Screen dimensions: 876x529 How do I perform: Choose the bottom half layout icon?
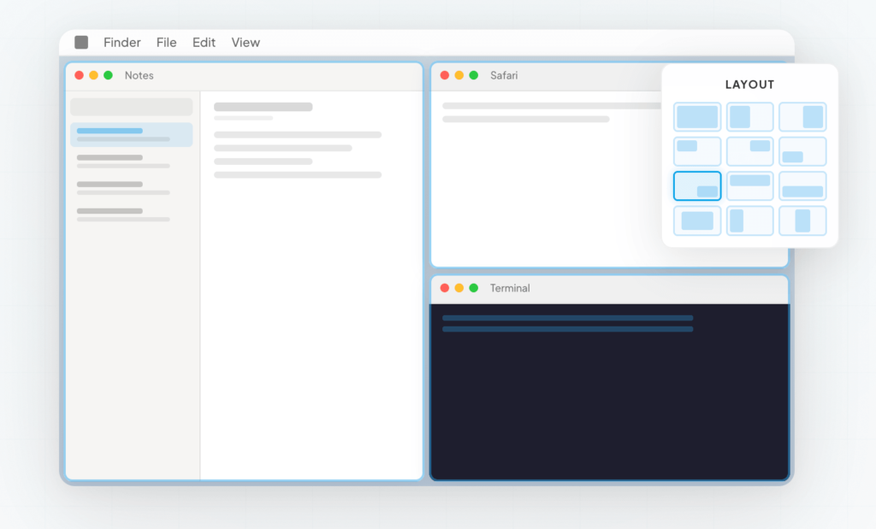[x=802, y=185]
